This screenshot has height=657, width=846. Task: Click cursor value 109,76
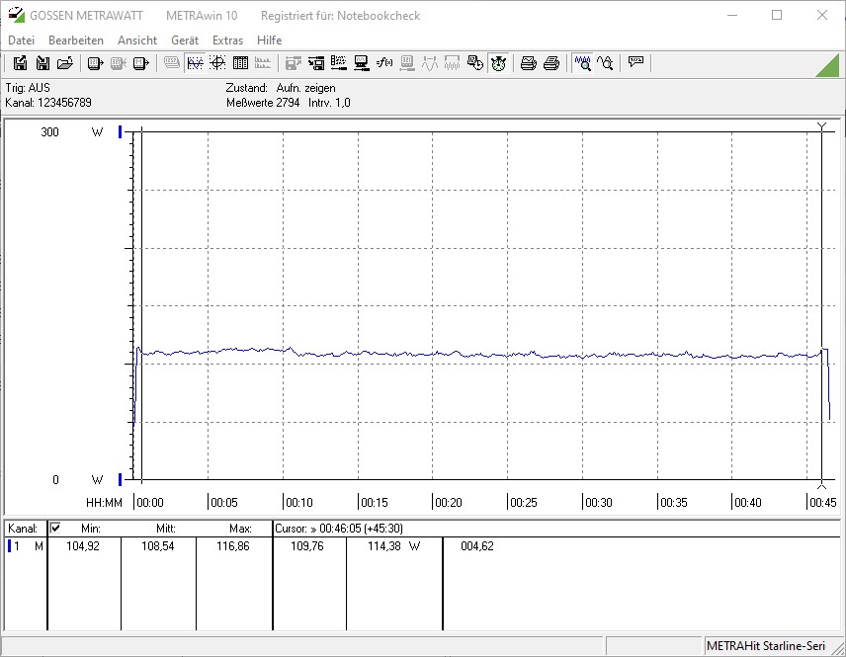307,546
